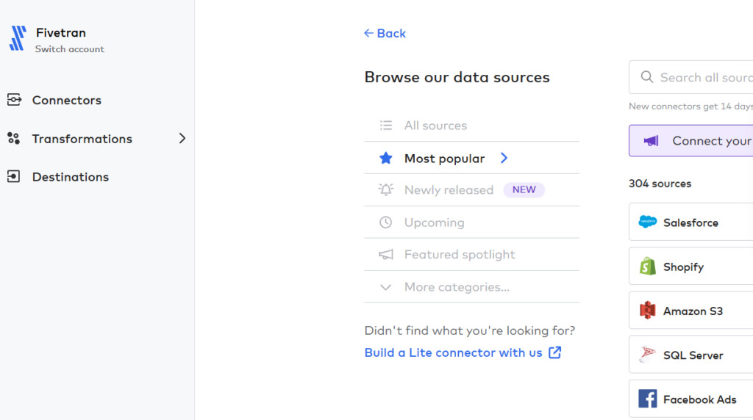Click the Didn't find what you're looking for text
753x420 pixels.
click(x=470, y=330)
